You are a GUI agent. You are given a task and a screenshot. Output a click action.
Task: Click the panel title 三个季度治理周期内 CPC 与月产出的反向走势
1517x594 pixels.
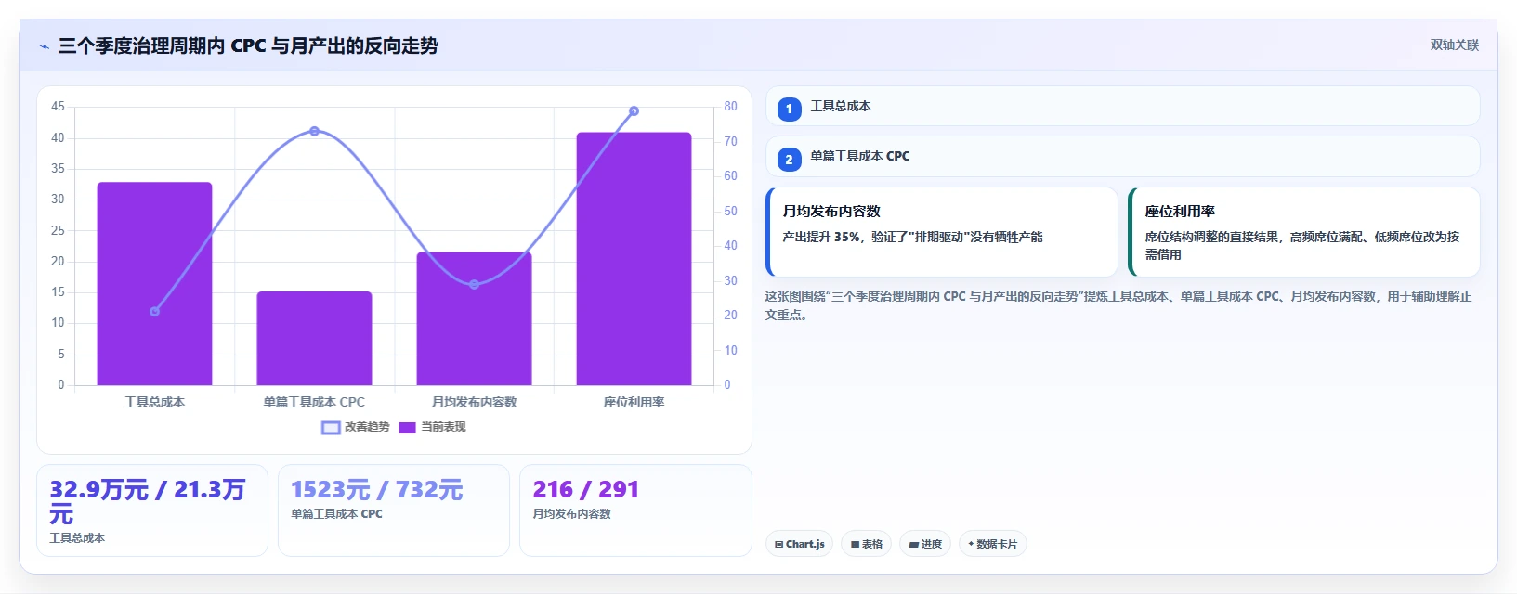[248, 45]
